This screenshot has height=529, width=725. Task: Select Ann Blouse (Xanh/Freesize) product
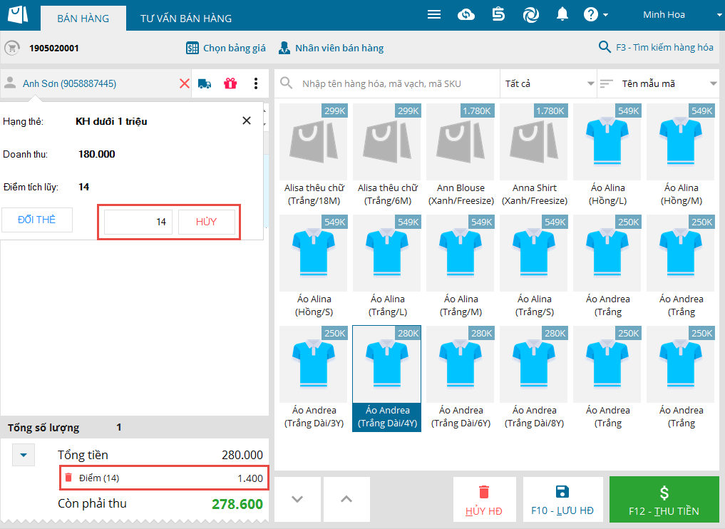click(x=461, y=156)
